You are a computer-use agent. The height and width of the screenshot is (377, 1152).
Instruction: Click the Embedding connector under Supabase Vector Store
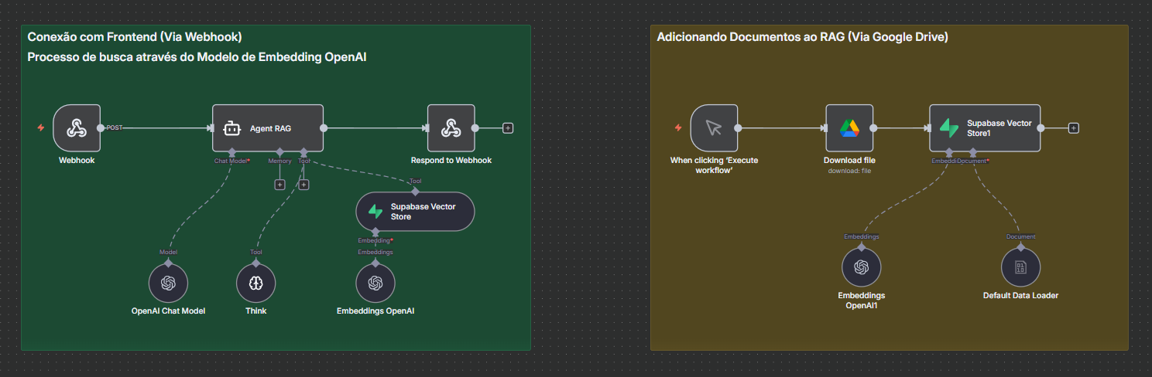(x=375, y=232)
